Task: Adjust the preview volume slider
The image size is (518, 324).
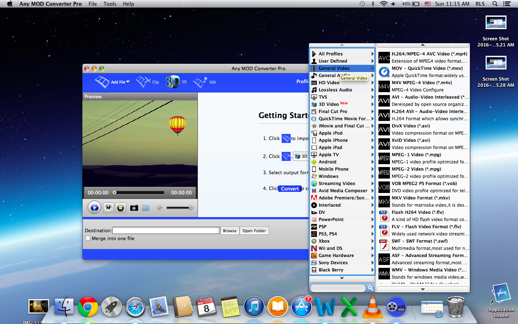Action: pos(180,208)
